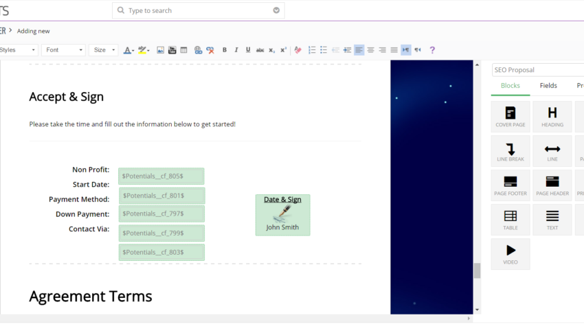Click the Date & Sign signature block
Screen dimensions: 584x333
click(282, 215)
